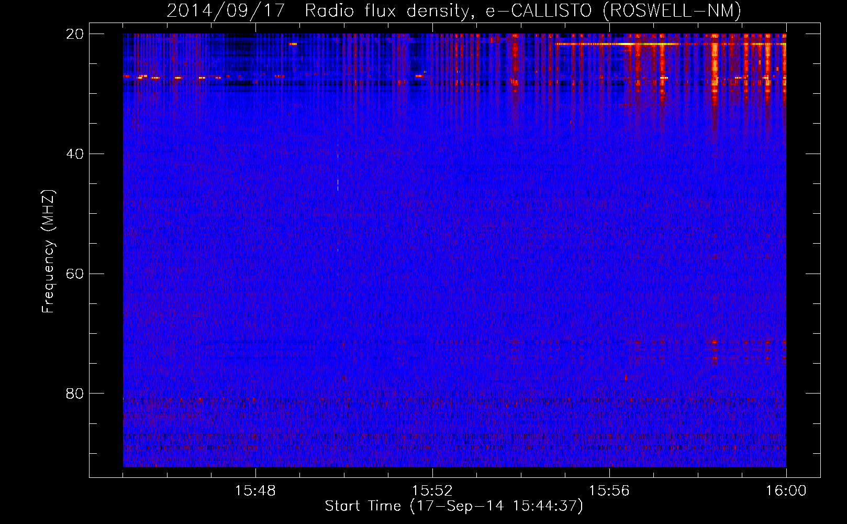The height and width of the screenshot is (524, 847).
Task: Click the 15:56 time tick label
Action: click(x=609, y=491)
